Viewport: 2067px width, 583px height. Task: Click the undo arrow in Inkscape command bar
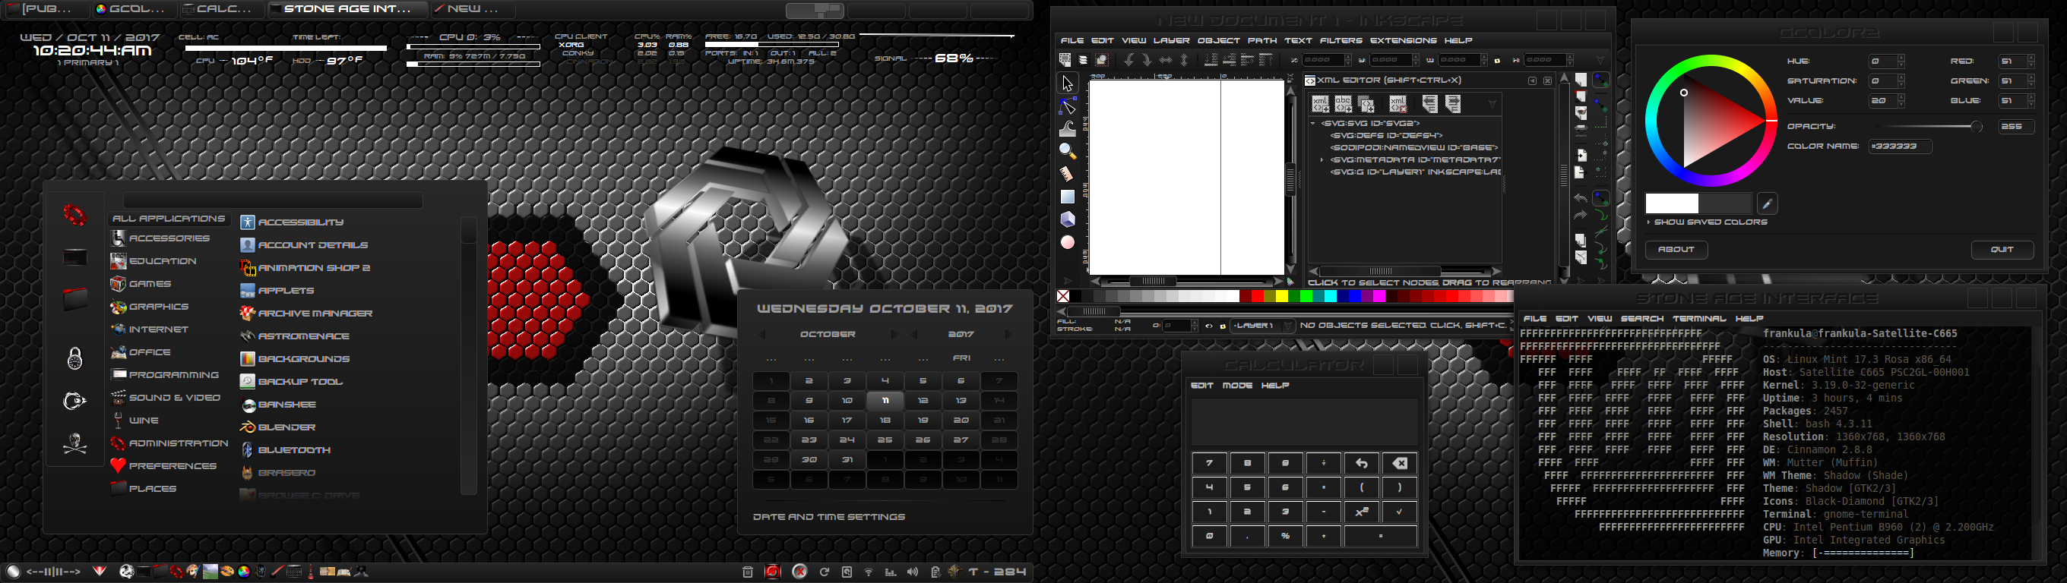pos(1580,197)
